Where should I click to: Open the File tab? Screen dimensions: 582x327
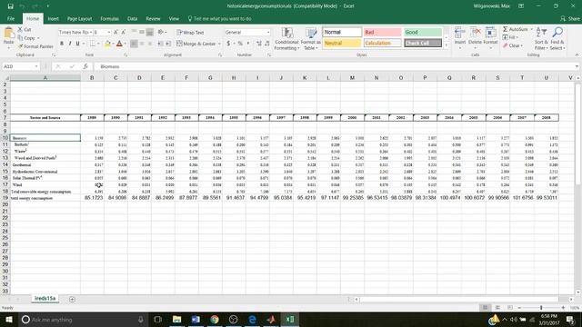coord(11,18)
